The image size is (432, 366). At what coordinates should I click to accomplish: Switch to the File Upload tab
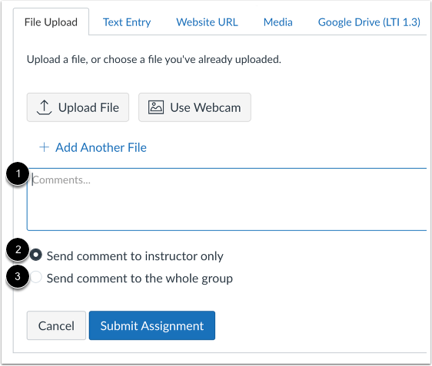[51, 22]
